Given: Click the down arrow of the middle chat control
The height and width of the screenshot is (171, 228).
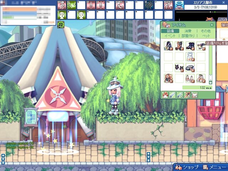Looking at the screenshot, I should click(148, 157).
